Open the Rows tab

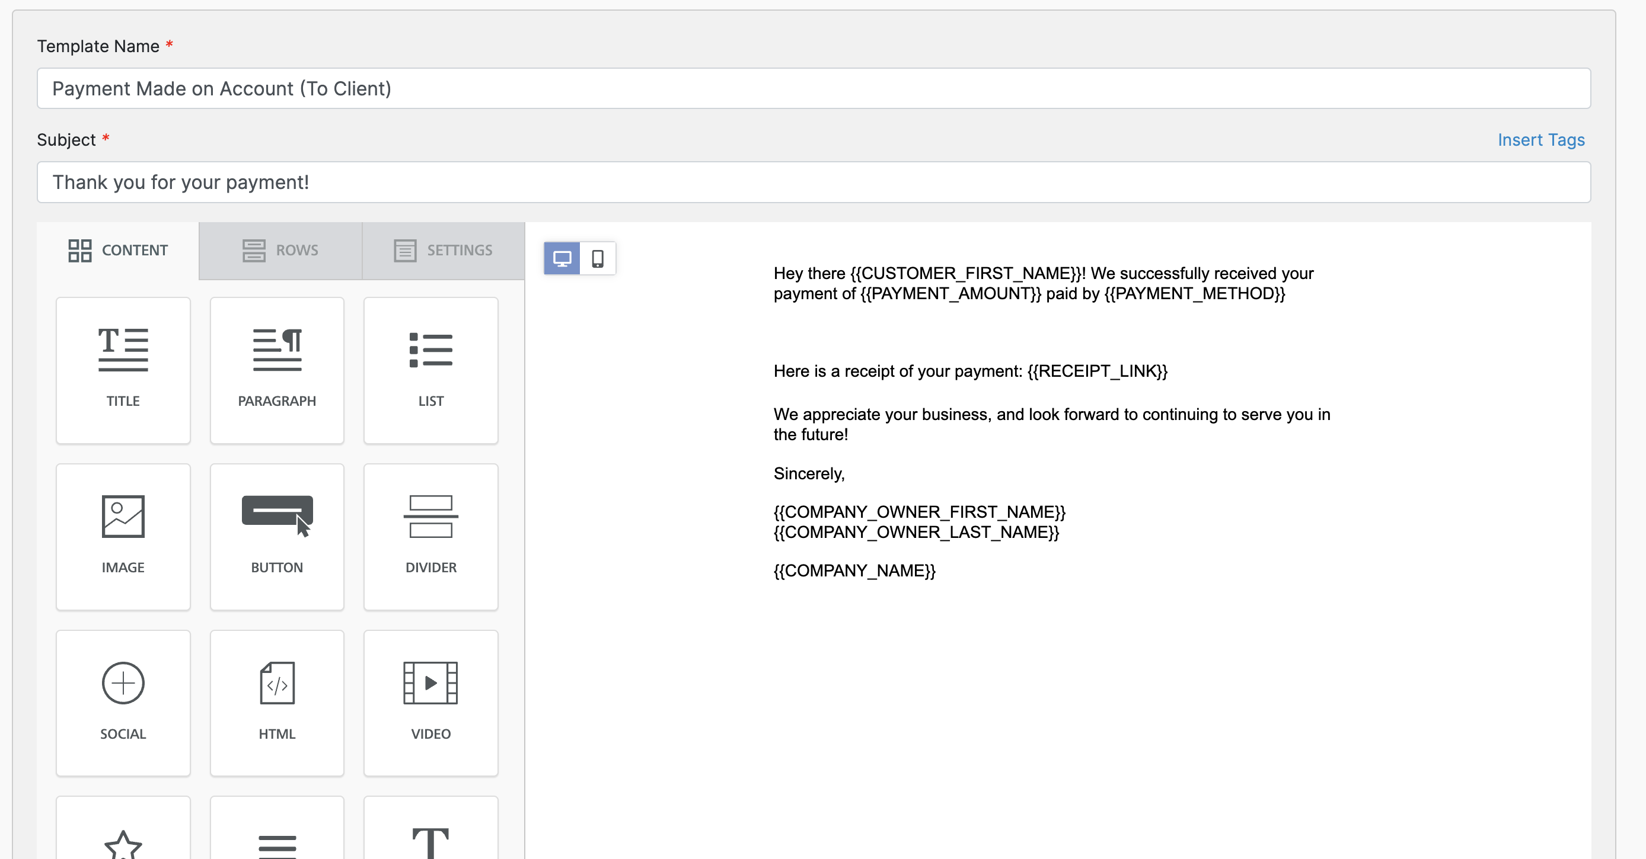[x=280, y=250]
